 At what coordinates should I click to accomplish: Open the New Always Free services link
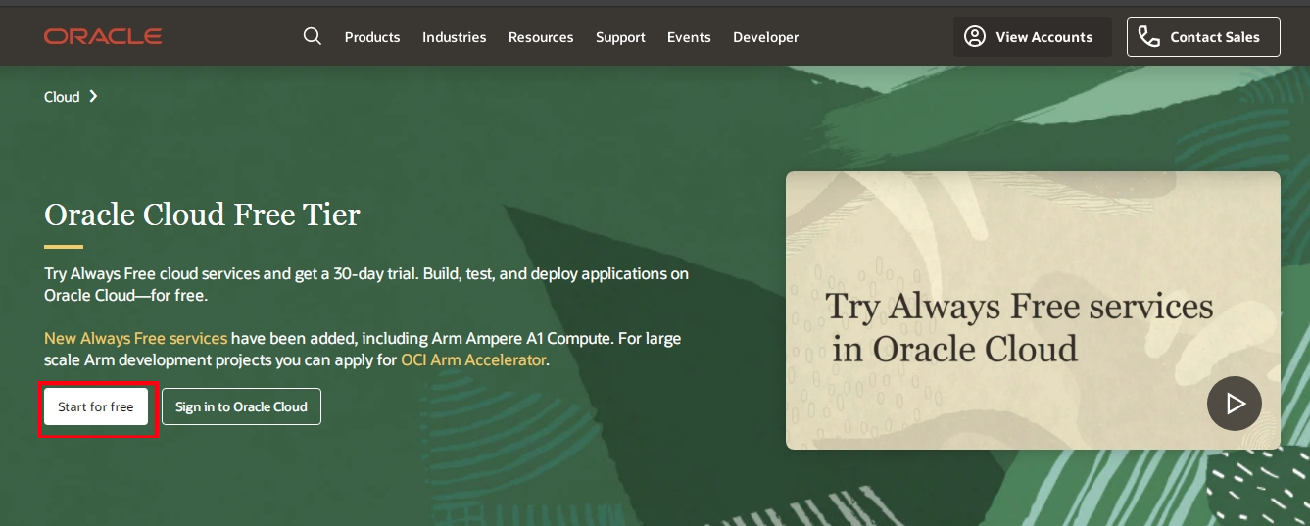(x=135, y=338)
